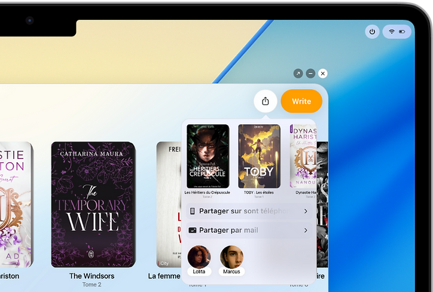Click TOBY : Les étoiles caption

(x=259, y=193)
